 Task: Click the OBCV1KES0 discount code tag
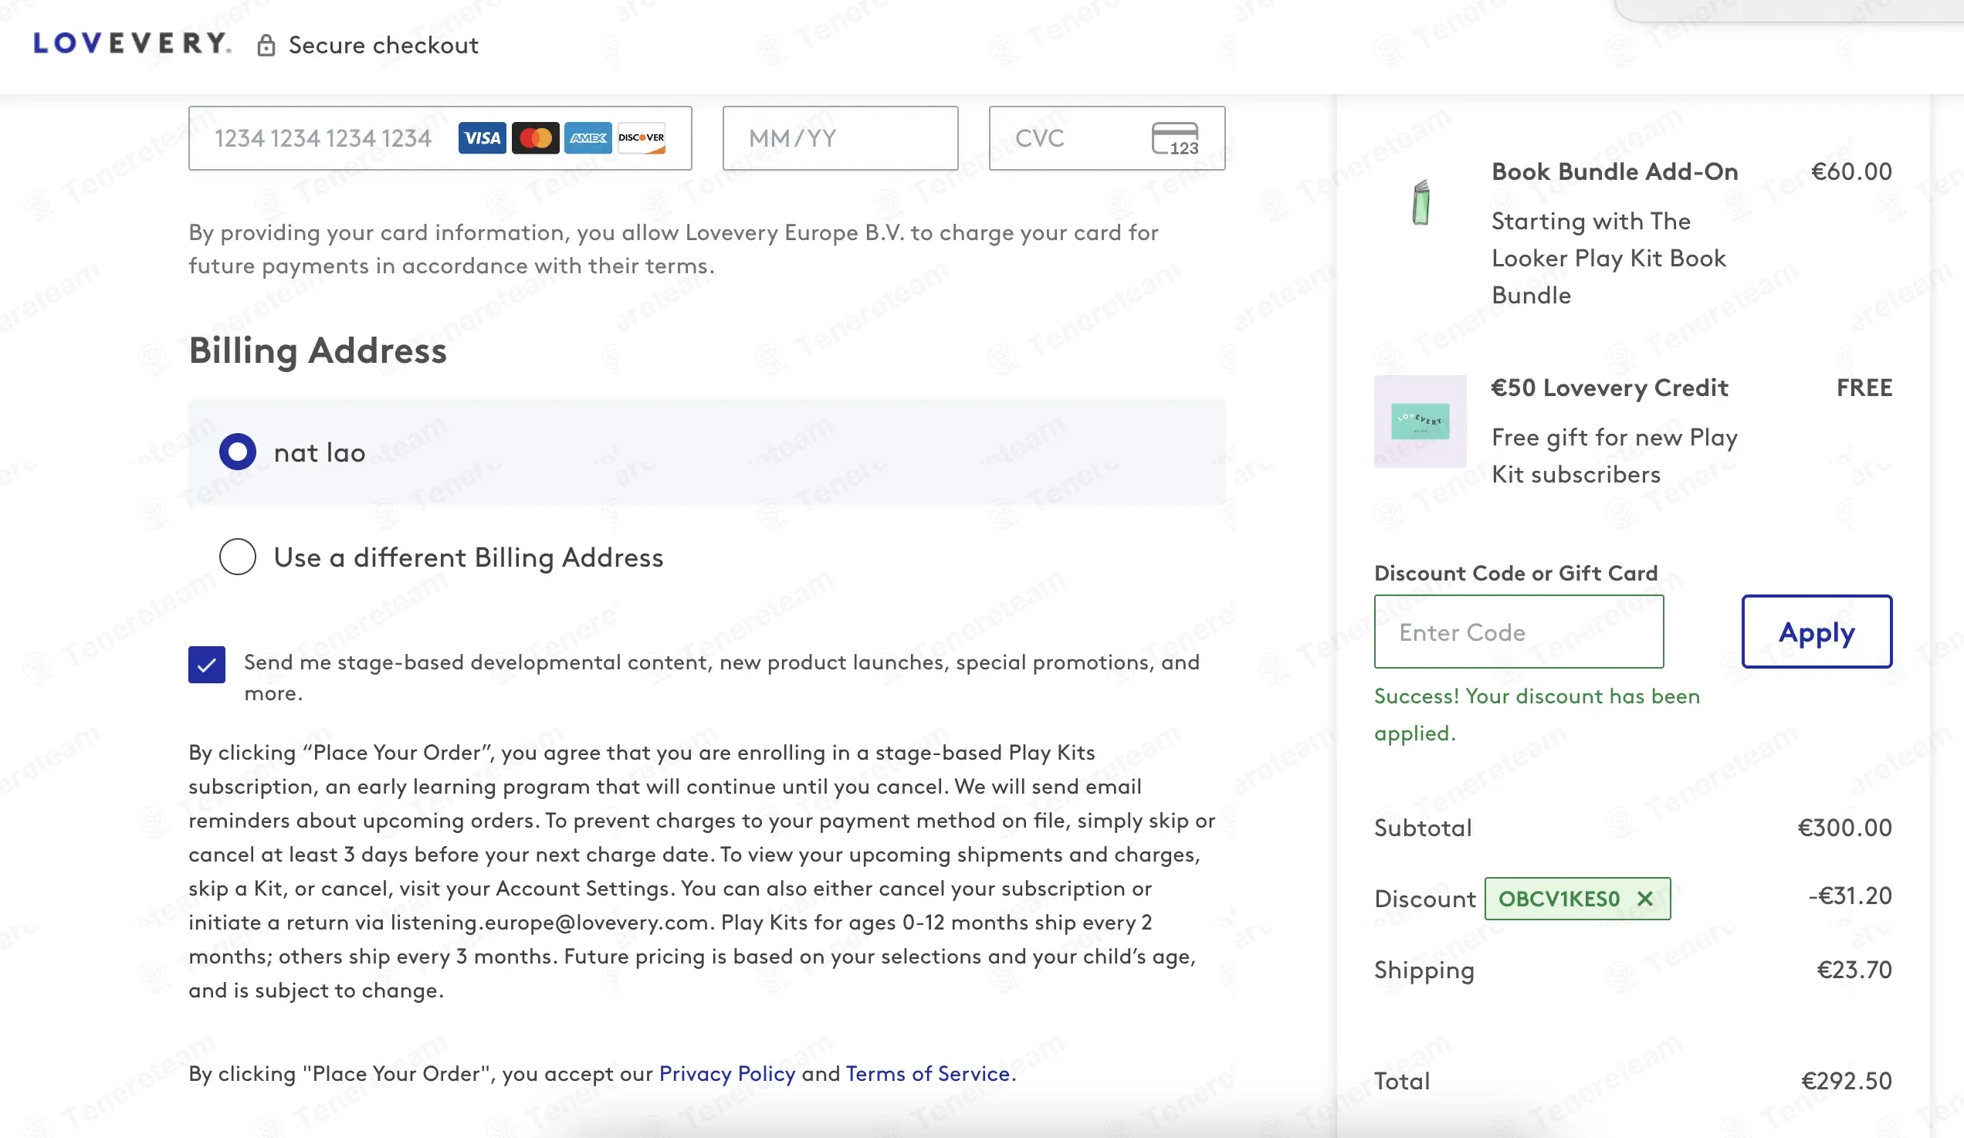[x=1577, y=899]
